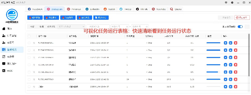View chart stats for task created 18:20:47
The image size is (251, 95).
[x=230, y=43]
